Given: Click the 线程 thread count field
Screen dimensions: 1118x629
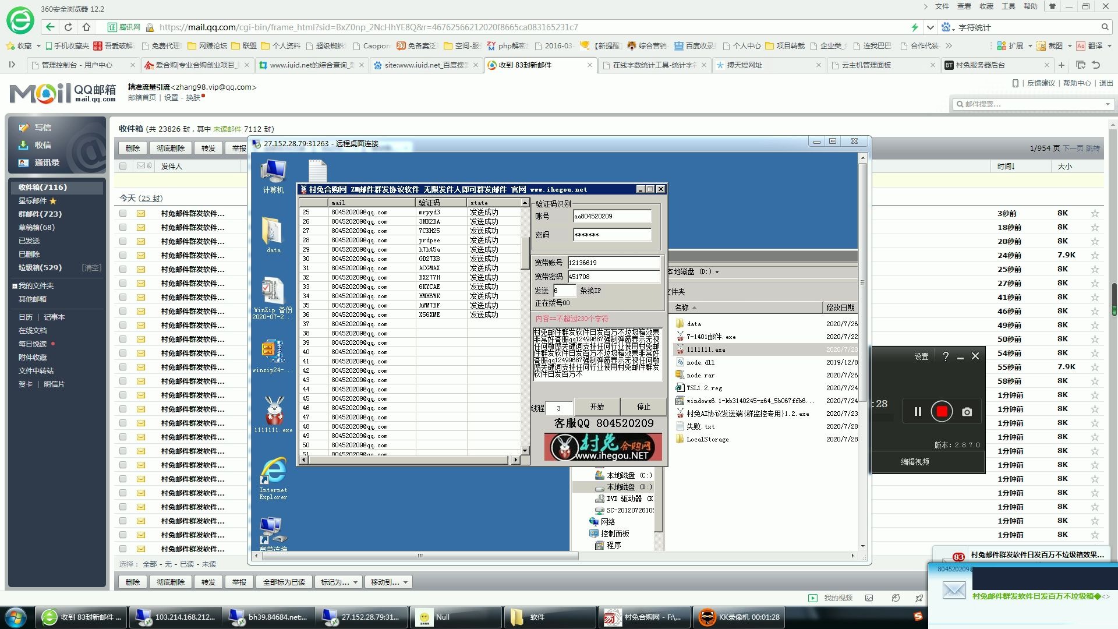Looking at the screenshot, I should [559, 408].
